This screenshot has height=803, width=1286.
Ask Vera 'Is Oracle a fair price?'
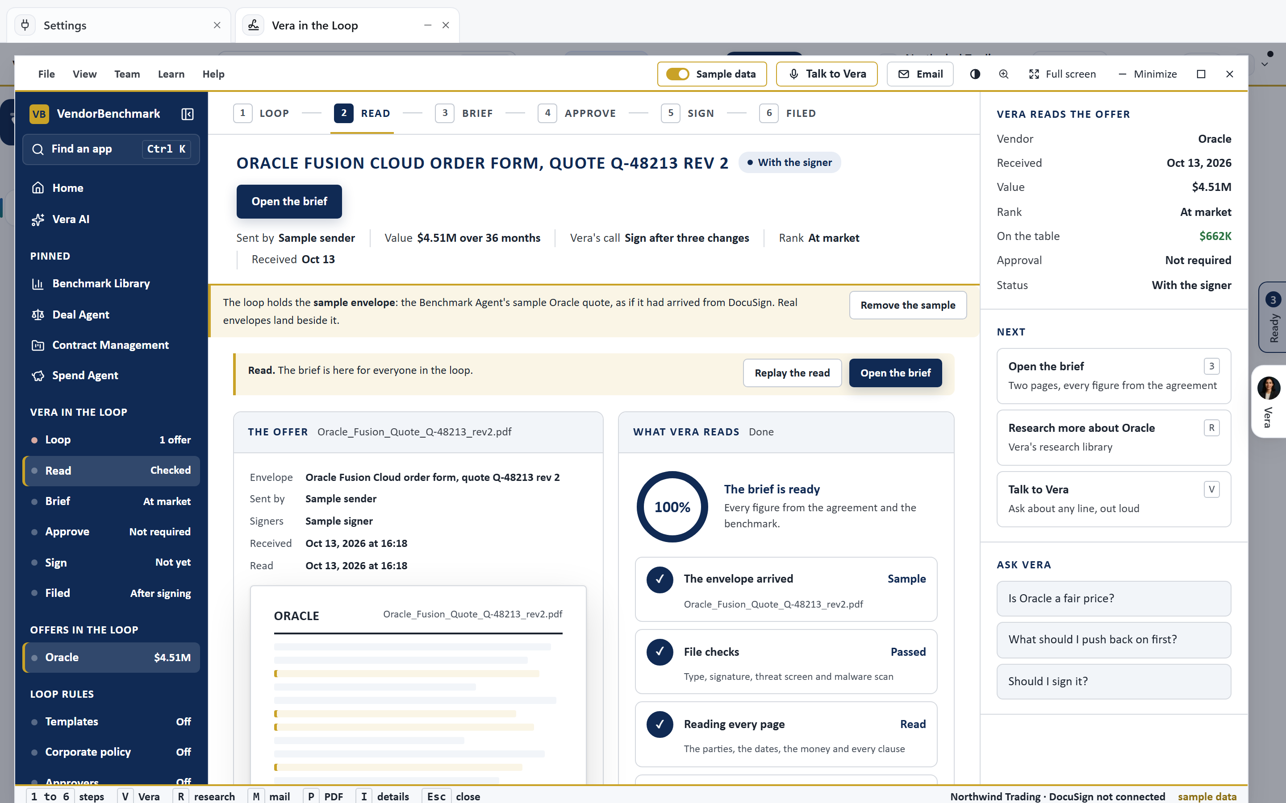[x=1113, y=598]
